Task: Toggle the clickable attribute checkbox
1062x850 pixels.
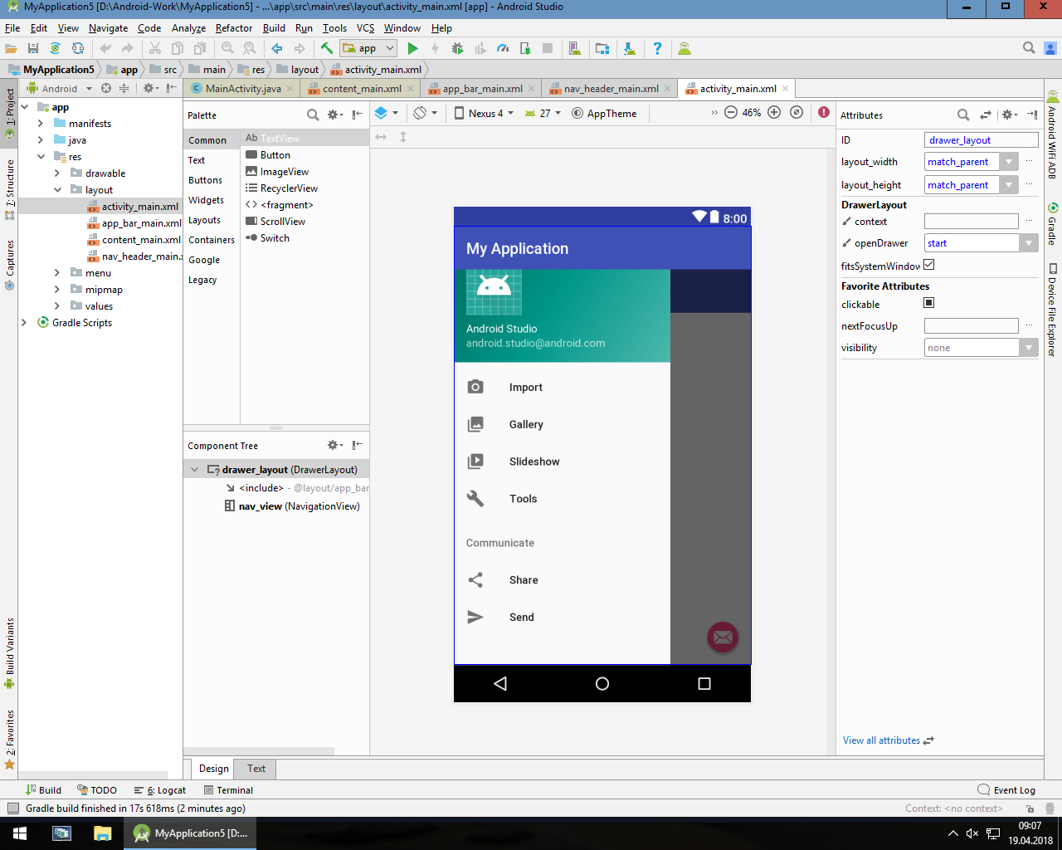Action: coord(928,303)
